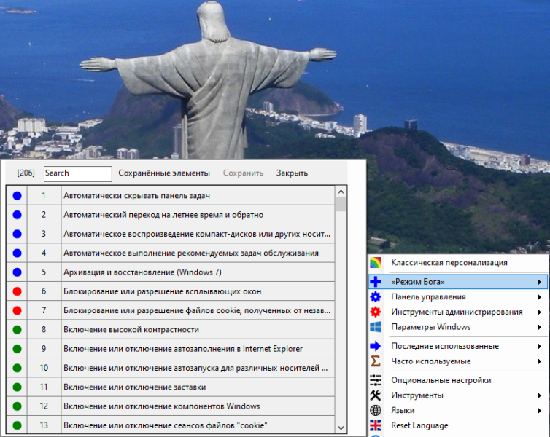Click the red dot in row 6
Image resolution: width=550 pixels, height=437 pixels.
click(18, 291)
